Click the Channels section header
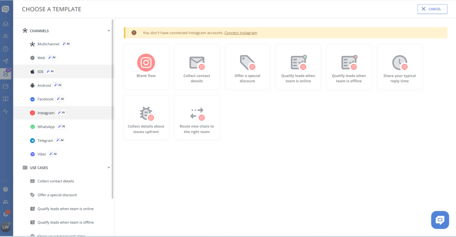The image size is (456, 237). (x=67, y=31)
